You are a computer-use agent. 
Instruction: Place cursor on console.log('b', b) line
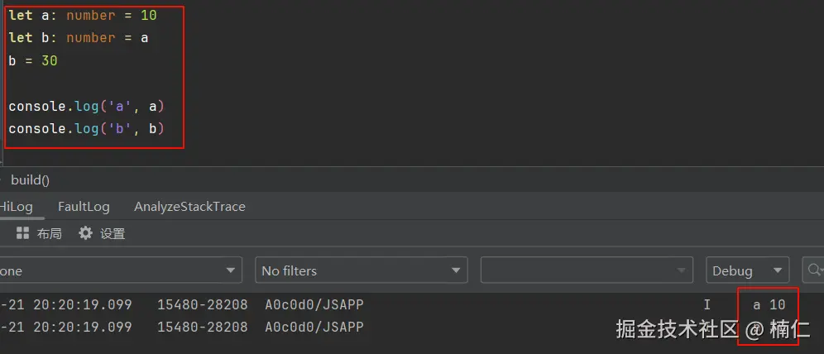(87, 128)
